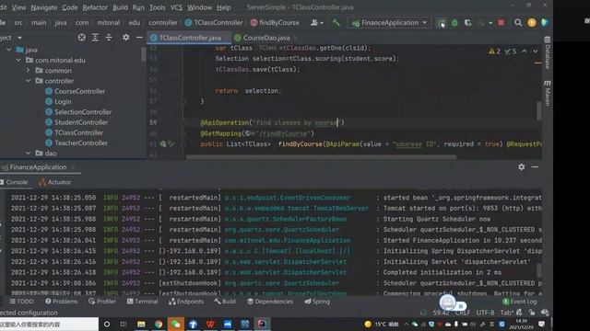Stop the running application with red square

(501, 23)
